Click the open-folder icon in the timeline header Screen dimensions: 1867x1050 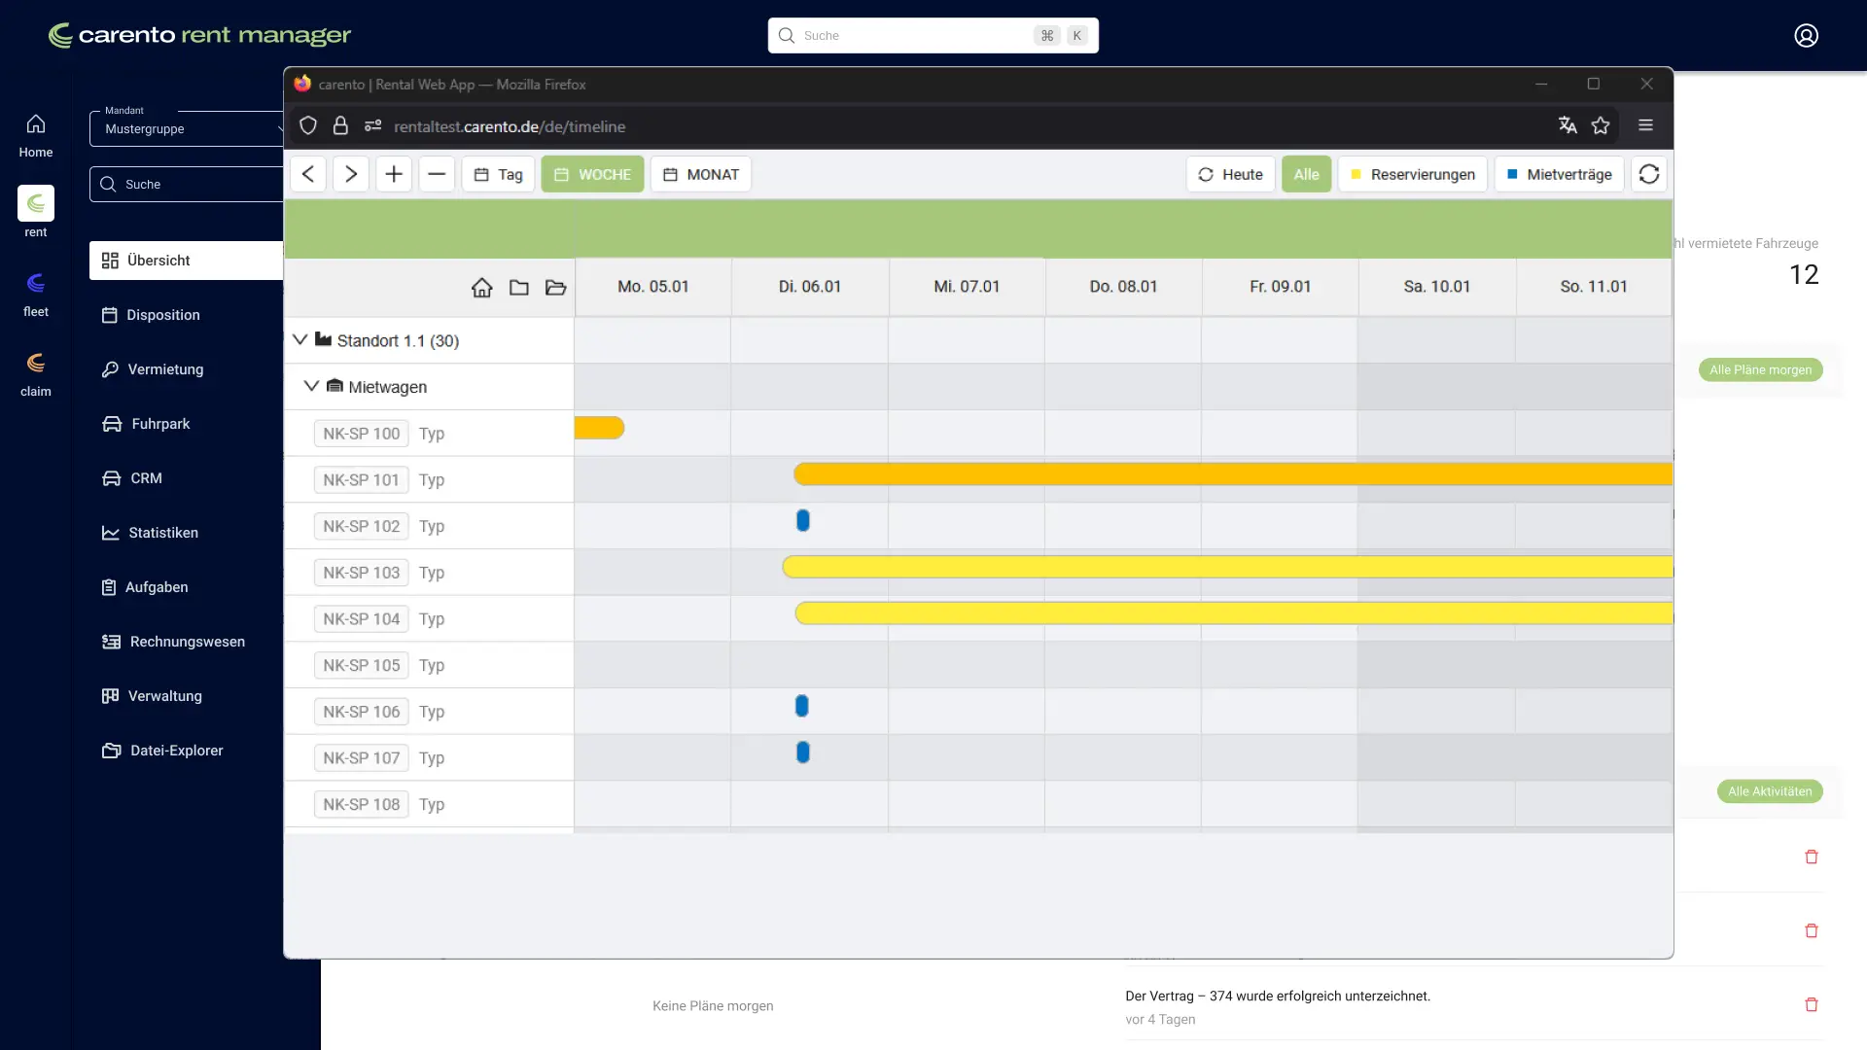point(555,287)
